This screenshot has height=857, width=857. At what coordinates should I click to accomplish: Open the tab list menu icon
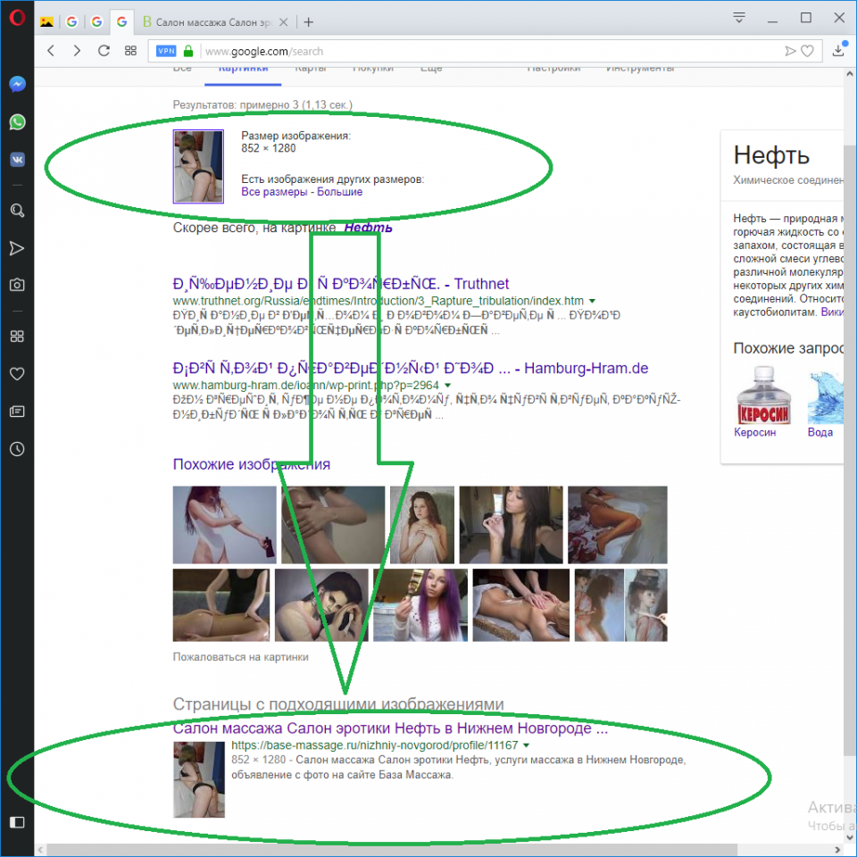(x=739, y=18)
